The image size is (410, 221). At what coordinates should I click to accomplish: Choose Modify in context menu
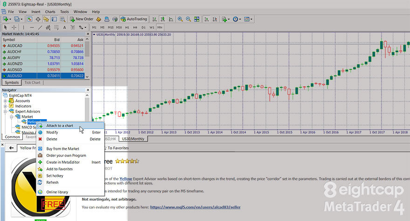[70, 133]
